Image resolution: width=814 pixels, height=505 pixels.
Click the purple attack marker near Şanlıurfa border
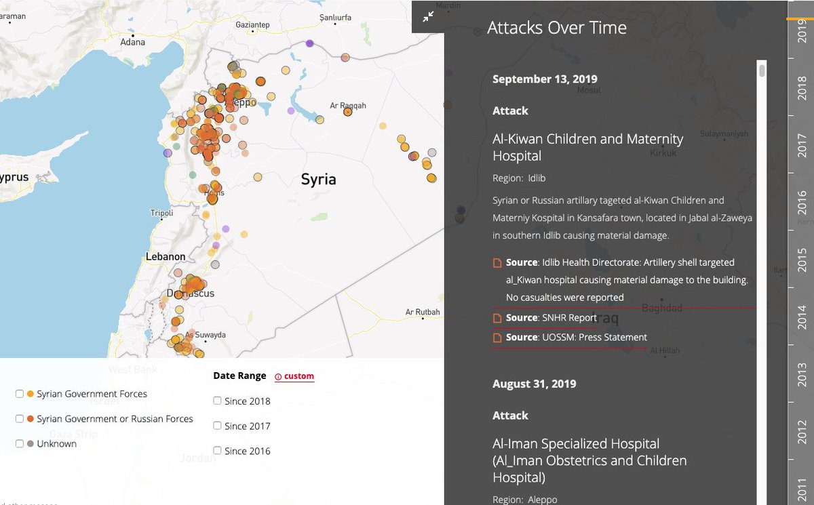(309, 43)
